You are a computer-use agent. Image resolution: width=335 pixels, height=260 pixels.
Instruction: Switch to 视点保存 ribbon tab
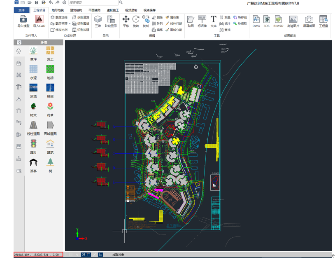(x=149, y=10)
